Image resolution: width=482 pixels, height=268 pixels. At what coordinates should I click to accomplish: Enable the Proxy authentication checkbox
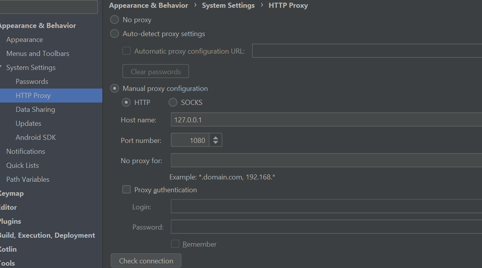126,190
